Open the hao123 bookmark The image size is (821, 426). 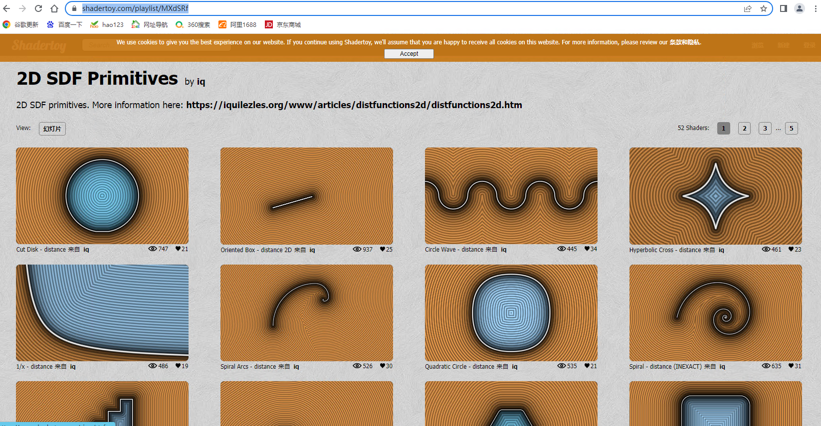pos(107,24)
